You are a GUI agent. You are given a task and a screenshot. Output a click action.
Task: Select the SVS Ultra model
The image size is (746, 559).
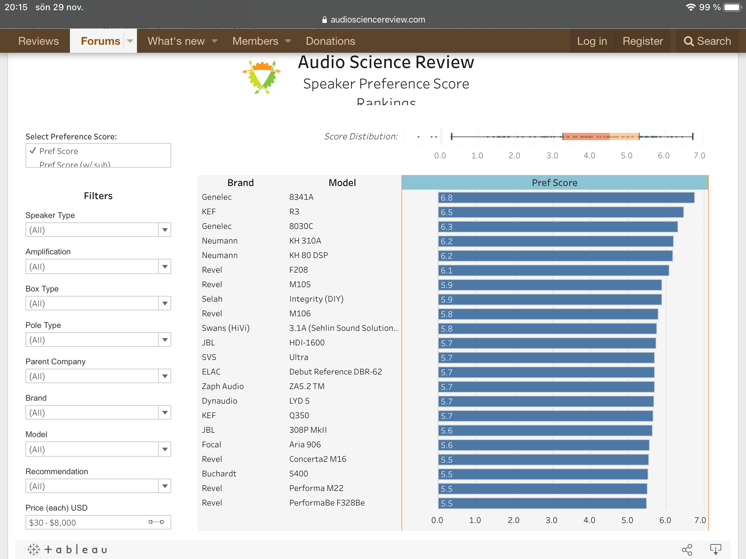click(x=299, y=357)
